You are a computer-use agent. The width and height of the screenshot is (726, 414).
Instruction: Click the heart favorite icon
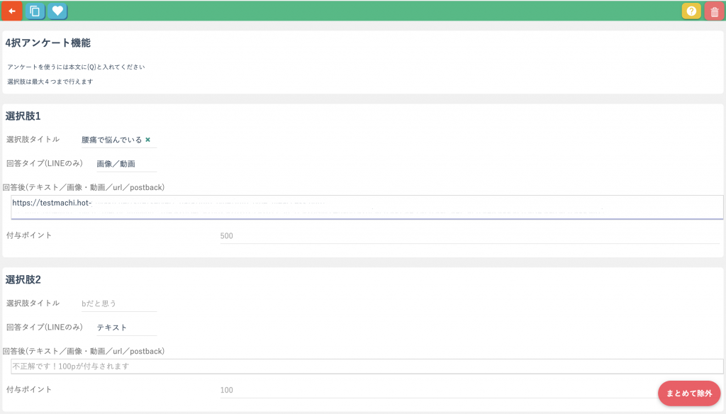pyautogui.click(x=57, y=11)
